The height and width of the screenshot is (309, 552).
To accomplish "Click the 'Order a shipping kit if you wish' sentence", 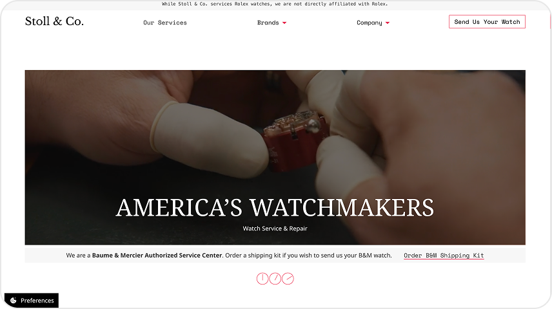I will (x=308, y=255).
